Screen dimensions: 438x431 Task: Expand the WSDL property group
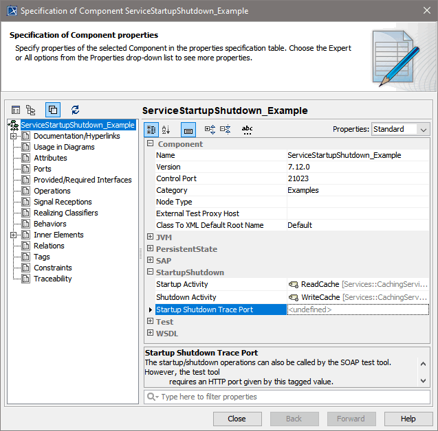coord(150,334)
